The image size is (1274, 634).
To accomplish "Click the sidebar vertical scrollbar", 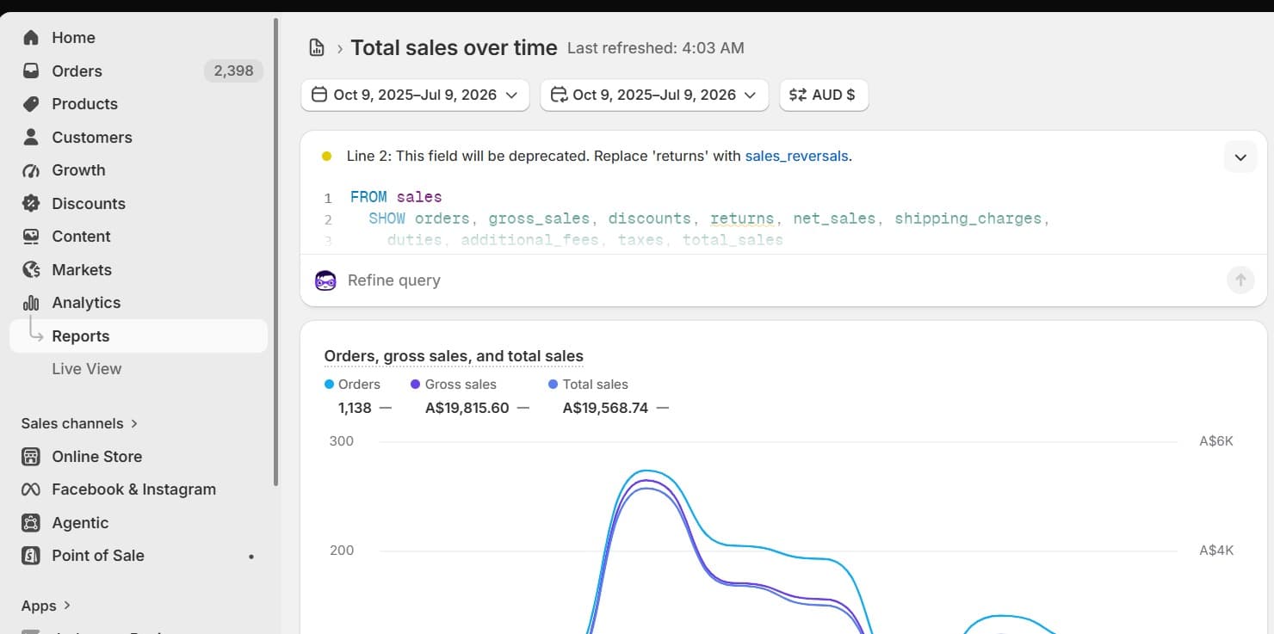I will (275, 251).
